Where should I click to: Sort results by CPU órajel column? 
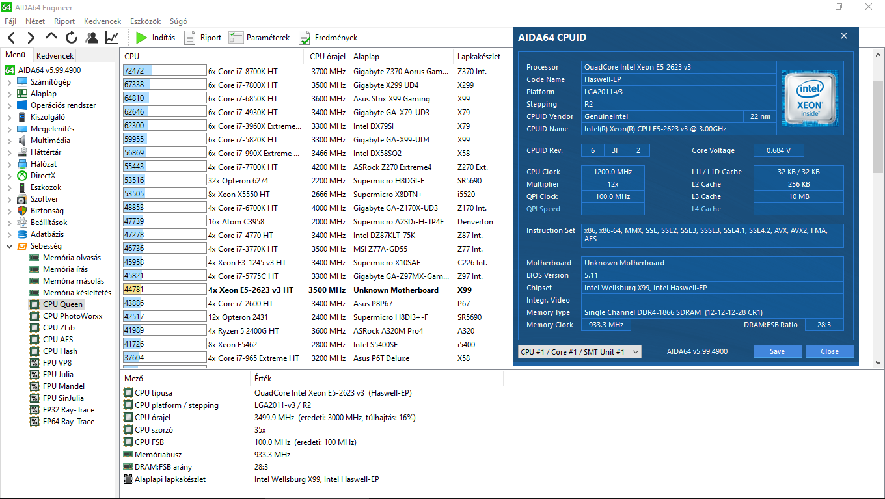(x=327, y=57)
